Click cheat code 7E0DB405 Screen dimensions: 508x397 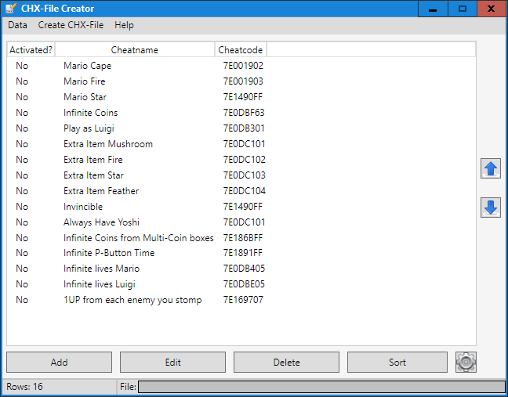pos(244,269)
